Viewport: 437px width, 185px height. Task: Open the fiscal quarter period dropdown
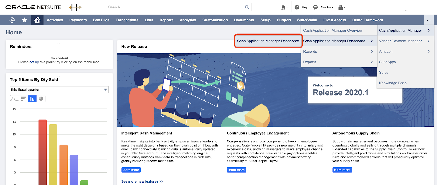click(x=59, y=89)
